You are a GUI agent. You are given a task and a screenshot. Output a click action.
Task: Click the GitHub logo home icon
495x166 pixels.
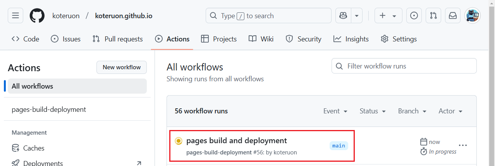37,15
